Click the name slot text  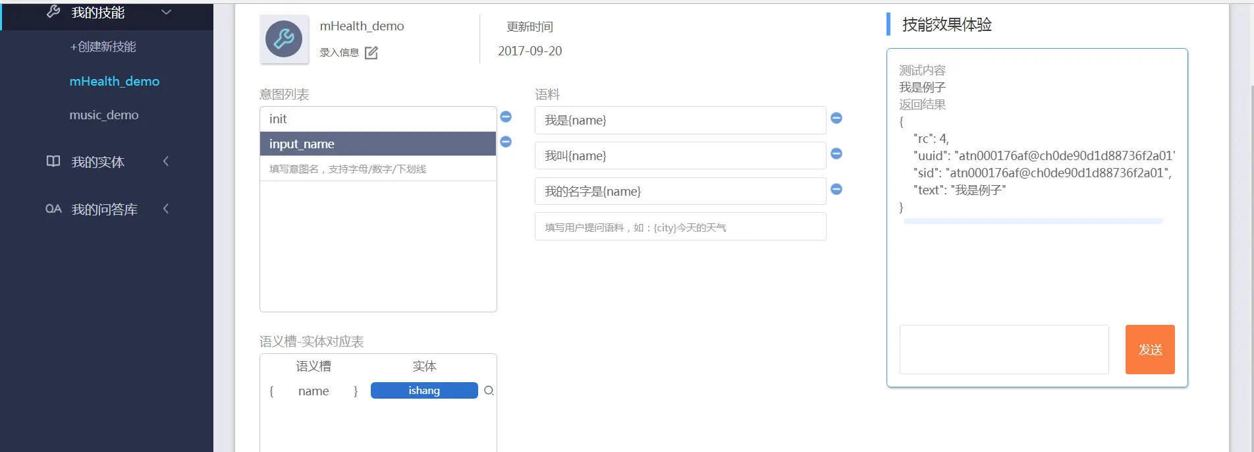[x=313, y=391]
